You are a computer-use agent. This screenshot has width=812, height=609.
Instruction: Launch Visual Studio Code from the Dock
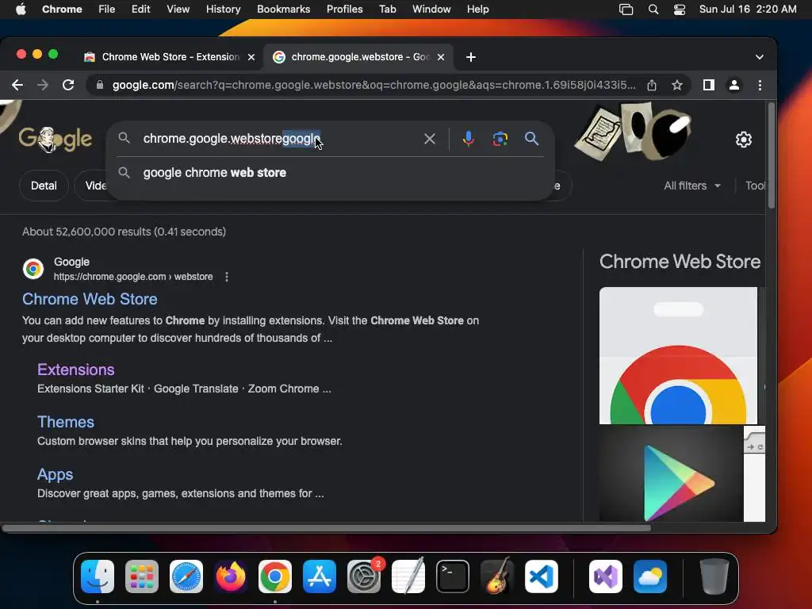[541, 576]
